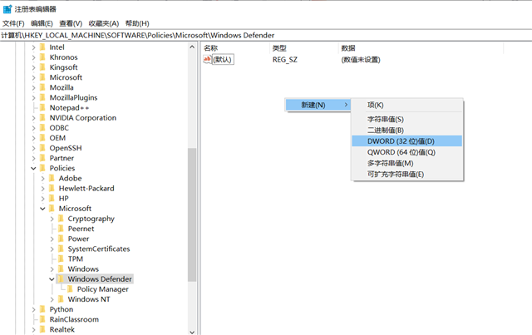
Task: Click the tree pane vertical scrollbar
Action: (x=193, y=214)
